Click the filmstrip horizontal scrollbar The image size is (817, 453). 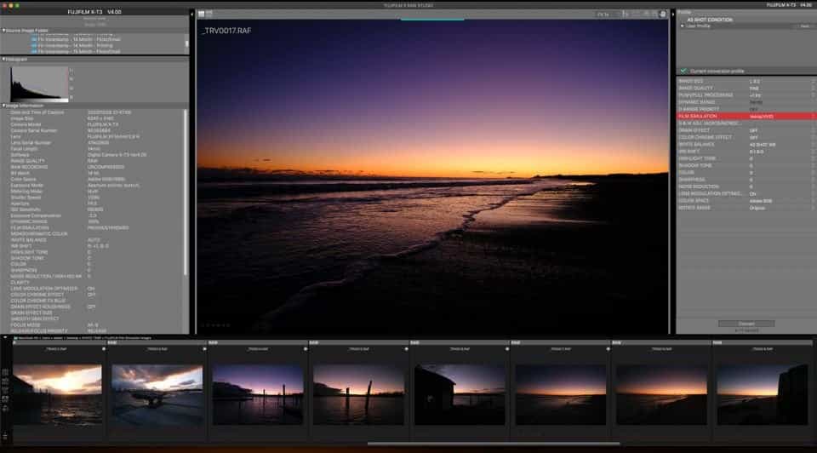(494, 444)
